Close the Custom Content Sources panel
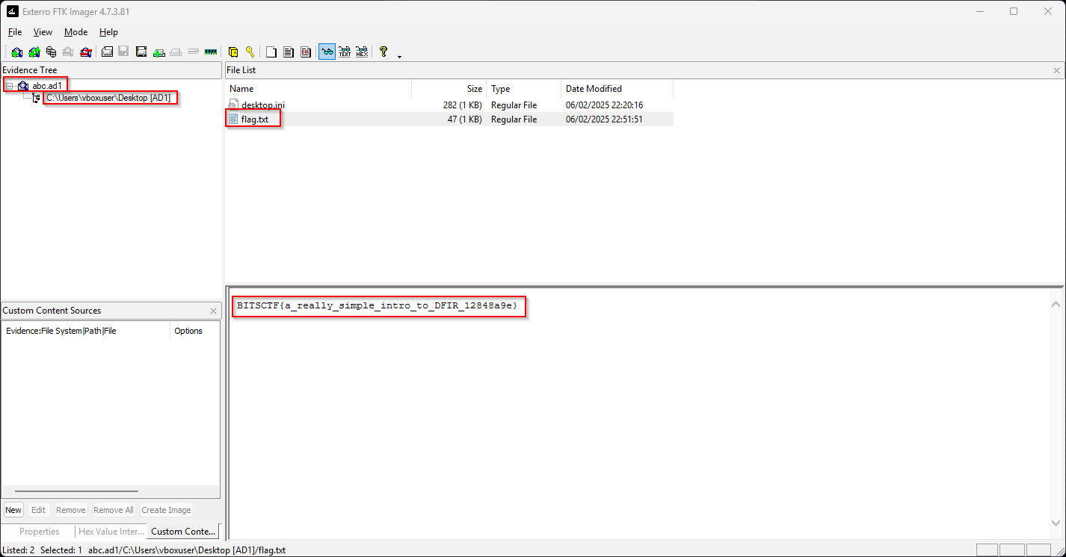 click(213, 311)
